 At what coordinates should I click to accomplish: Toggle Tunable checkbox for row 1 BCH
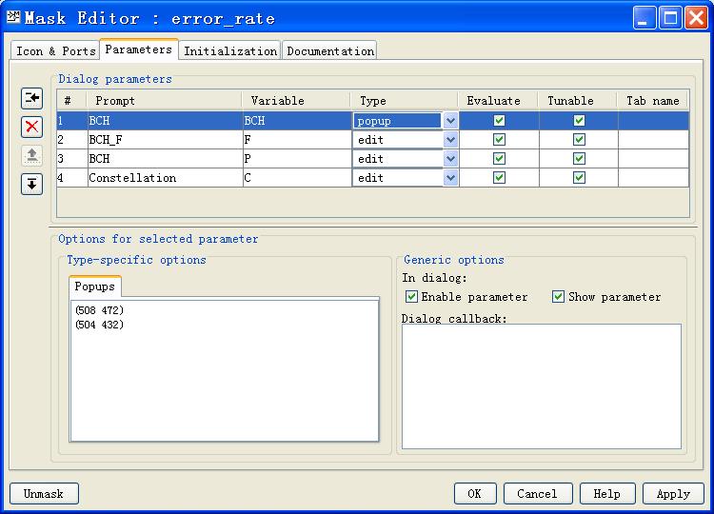(x=579, y=121)
